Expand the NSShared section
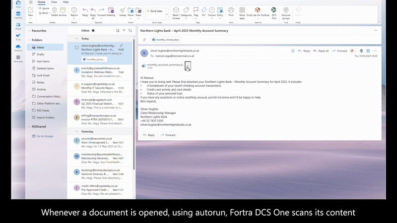 29,126
